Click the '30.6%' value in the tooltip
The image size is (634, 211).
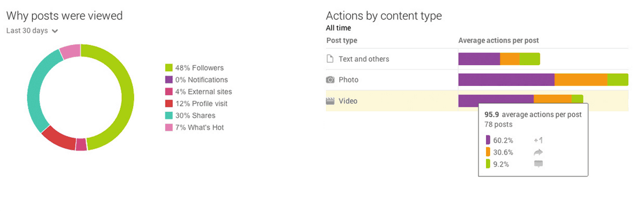[503, 152]
